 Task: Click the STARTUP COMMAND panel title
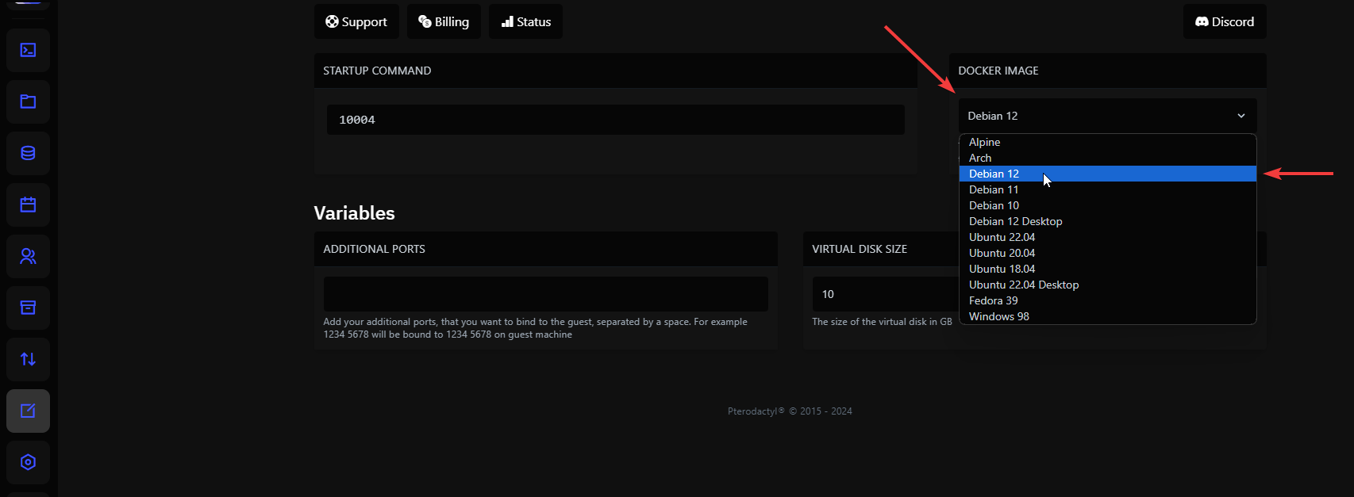coord(377,71)
